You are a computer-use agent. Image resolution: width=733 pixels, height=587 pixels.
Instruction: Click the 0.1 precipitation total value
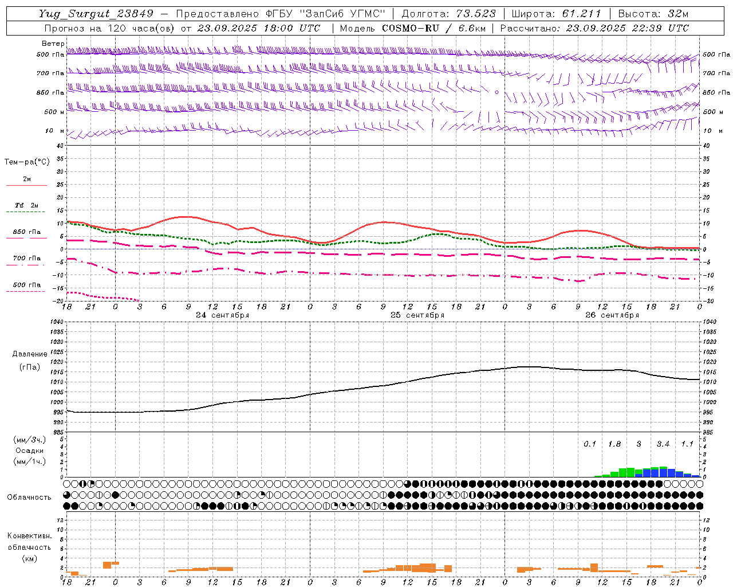pos(590,444)
